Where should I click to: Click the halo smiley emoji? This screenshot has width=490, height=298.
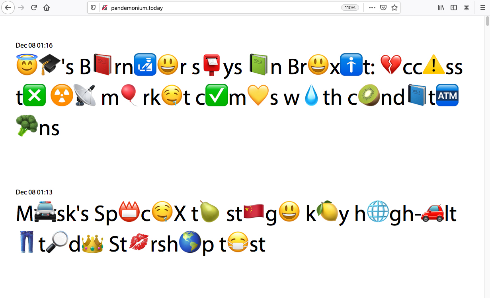click(27, 65)
